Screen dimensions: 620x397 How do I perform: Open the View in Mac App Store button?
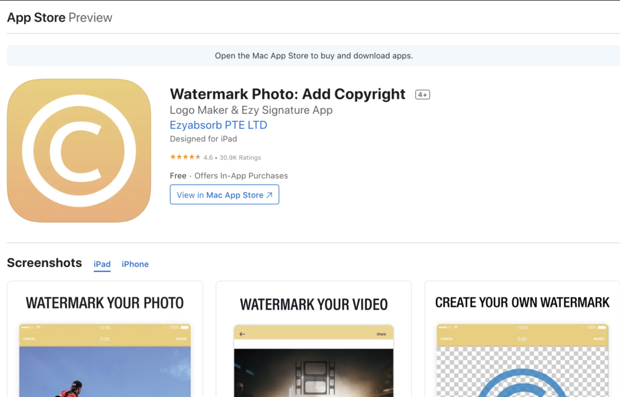(224, 195)
